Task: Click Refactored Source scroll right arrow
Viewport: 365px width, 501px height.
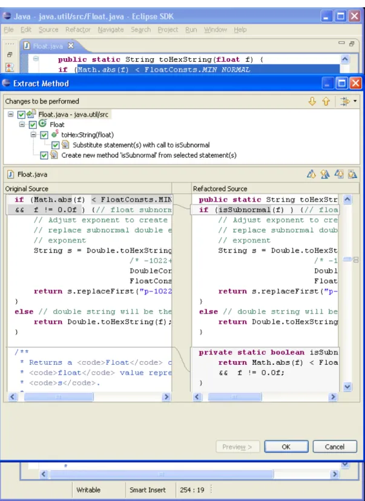Action: pos(333,397)
